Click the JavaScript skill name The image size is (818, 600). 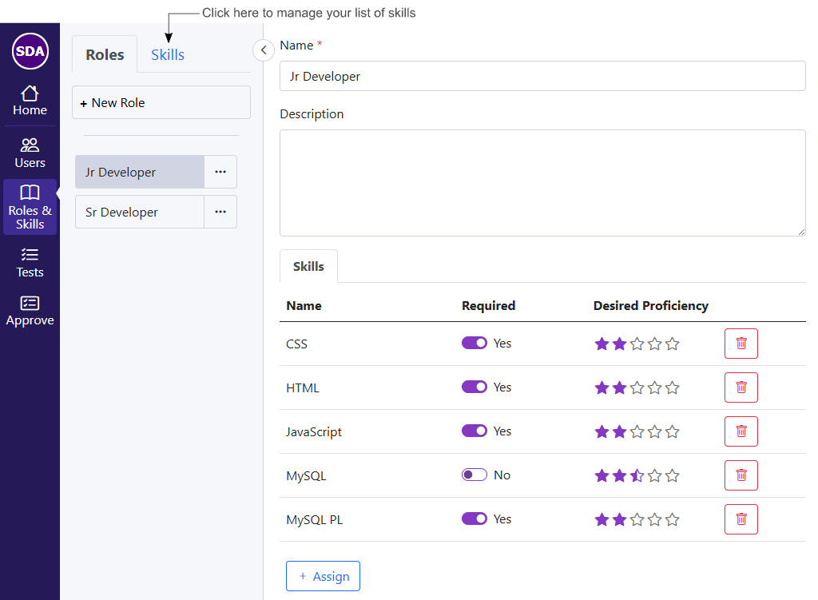point(313,432)
